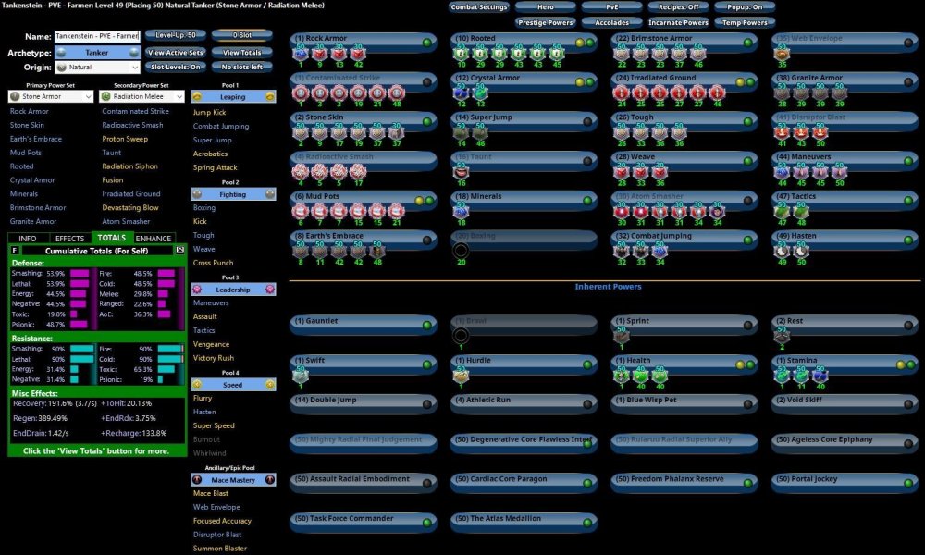Click the empty Boxing enhancement slot
Viewport: 925px width, 555px height.
click(x=461, y=251)
